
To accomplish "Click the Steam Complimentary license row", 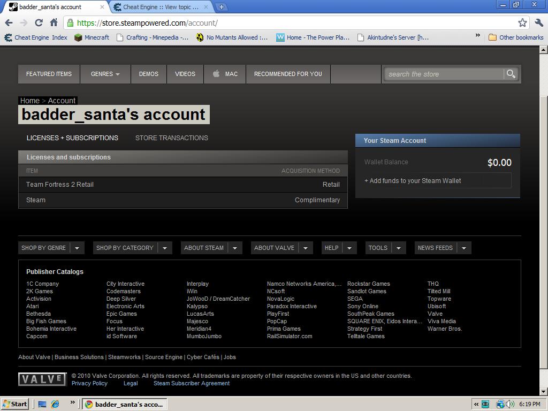I will pos(183,200).
